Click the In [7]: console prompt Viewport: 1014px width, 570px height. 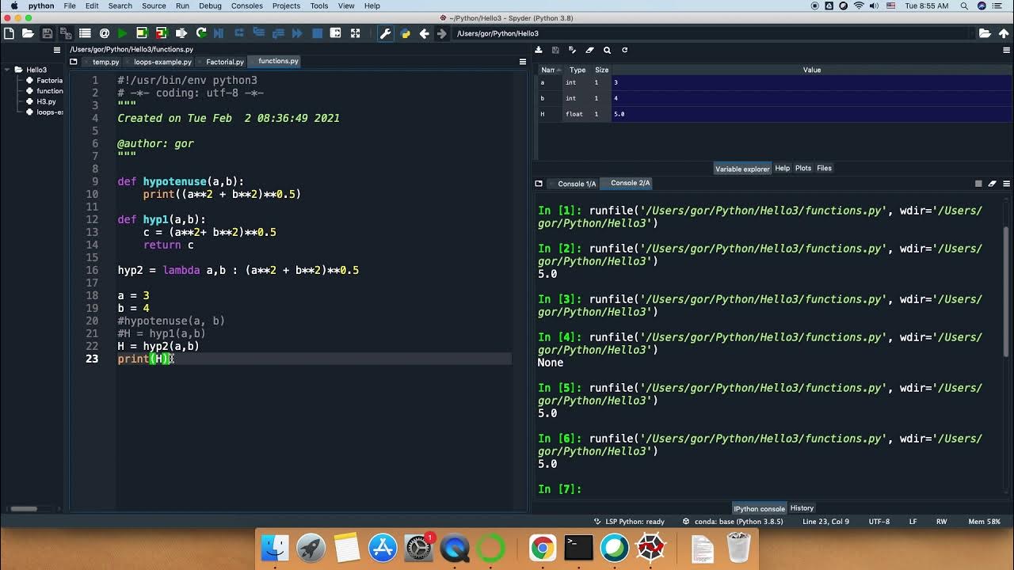pos(559,489)
